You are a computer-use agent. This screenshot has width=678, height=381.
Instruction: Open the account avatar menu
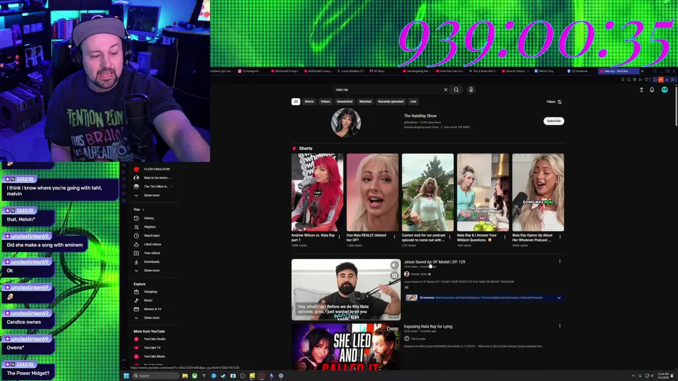pyautogui.click(x=665, y=89)
